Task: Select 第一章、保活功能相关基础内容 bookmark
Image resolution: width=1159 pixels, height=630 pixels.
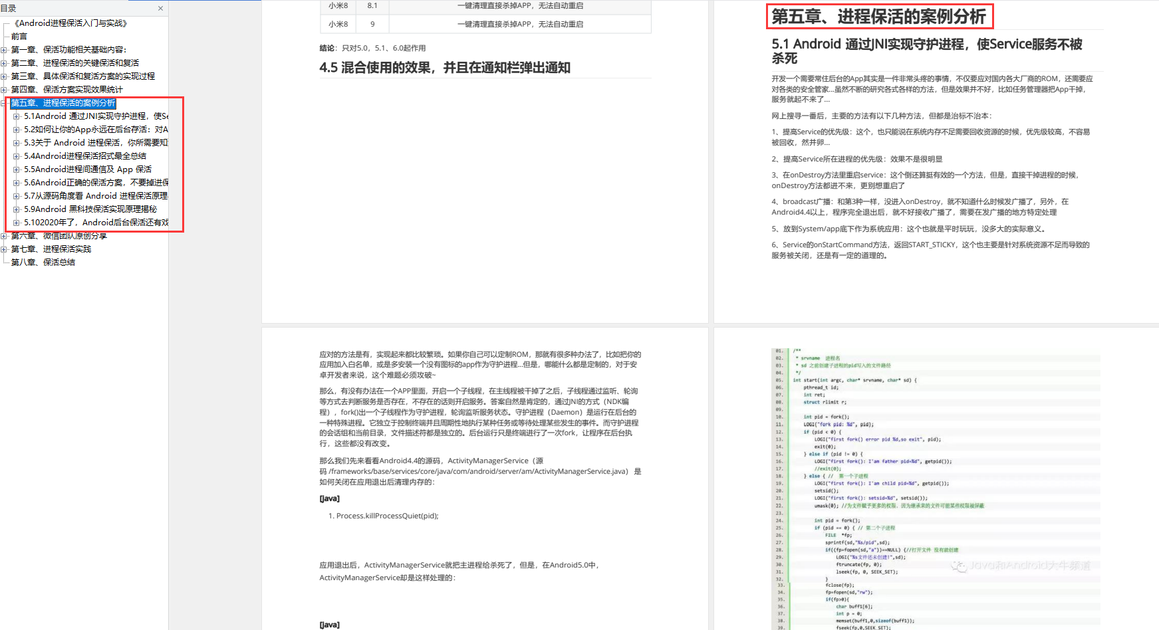Action: click(x=68, y=50)
